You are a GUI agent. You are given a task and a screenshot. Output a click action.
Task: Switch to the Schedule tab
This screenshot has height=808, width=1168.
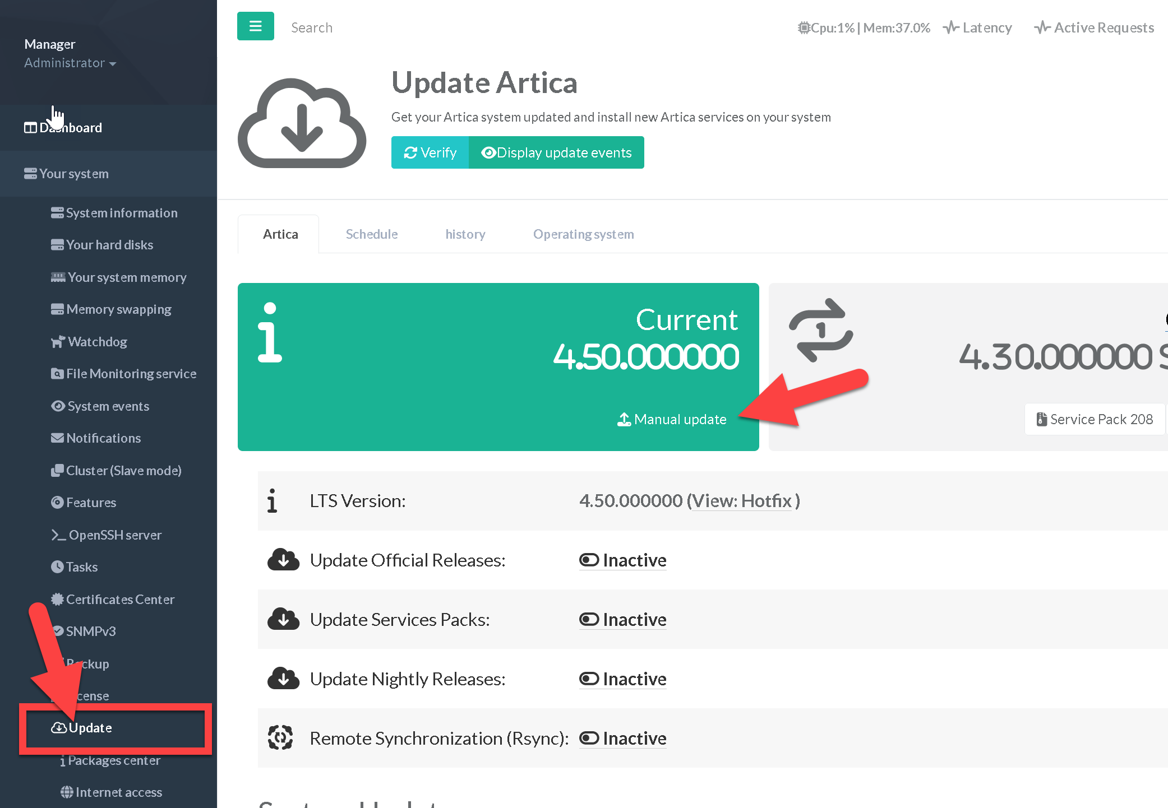pyautogui.click(x=371, y=234)
